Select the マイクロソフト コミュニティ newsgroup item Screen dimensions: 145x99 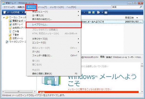(16, 42)
